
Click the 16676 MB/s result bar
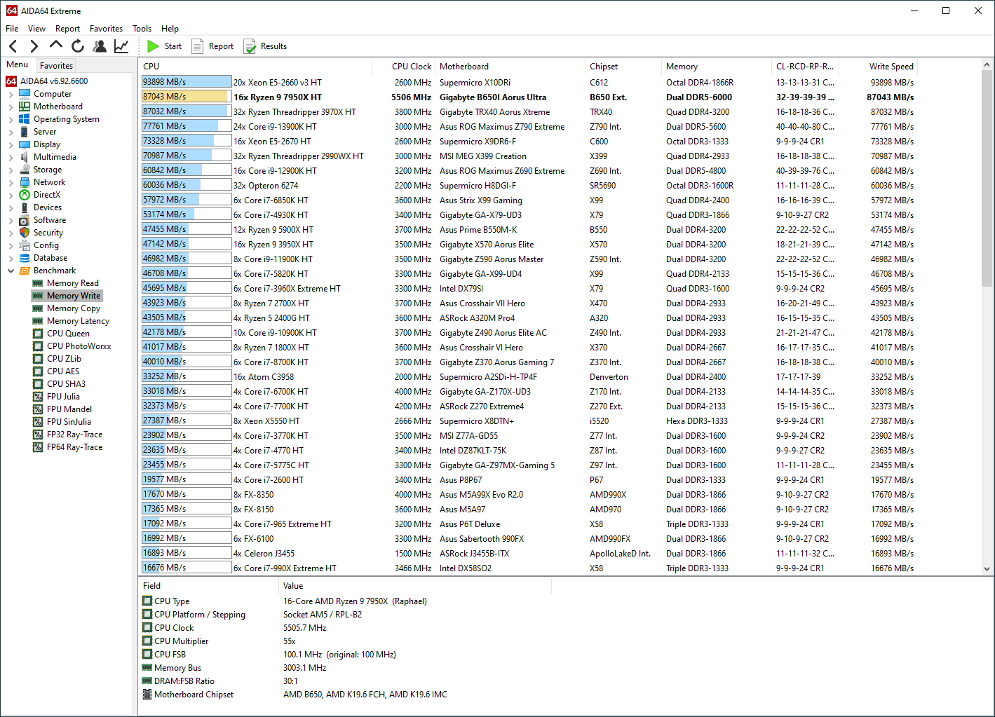pos(187,568)
